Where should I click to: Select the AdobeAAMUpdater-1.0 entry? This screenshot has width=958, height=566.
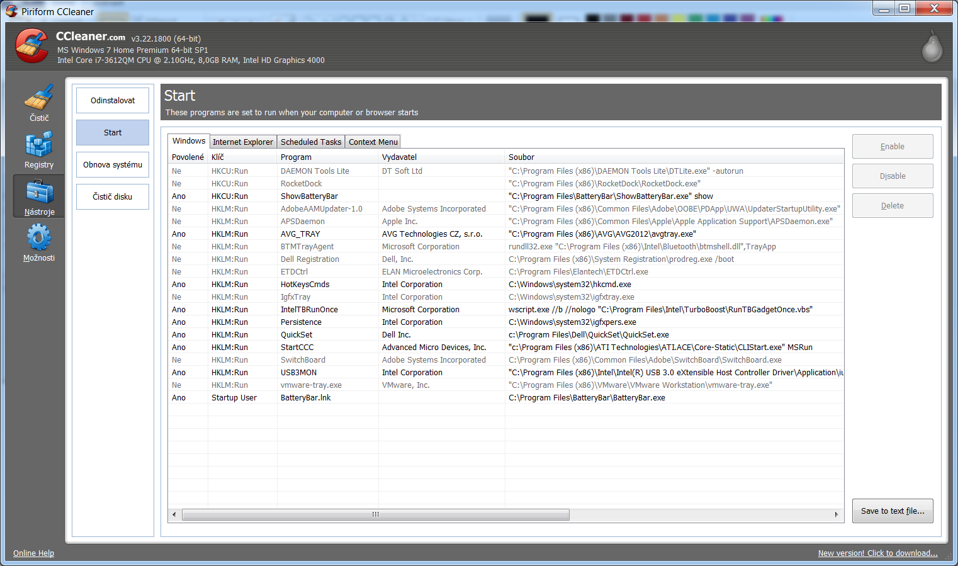pos(506,209)
